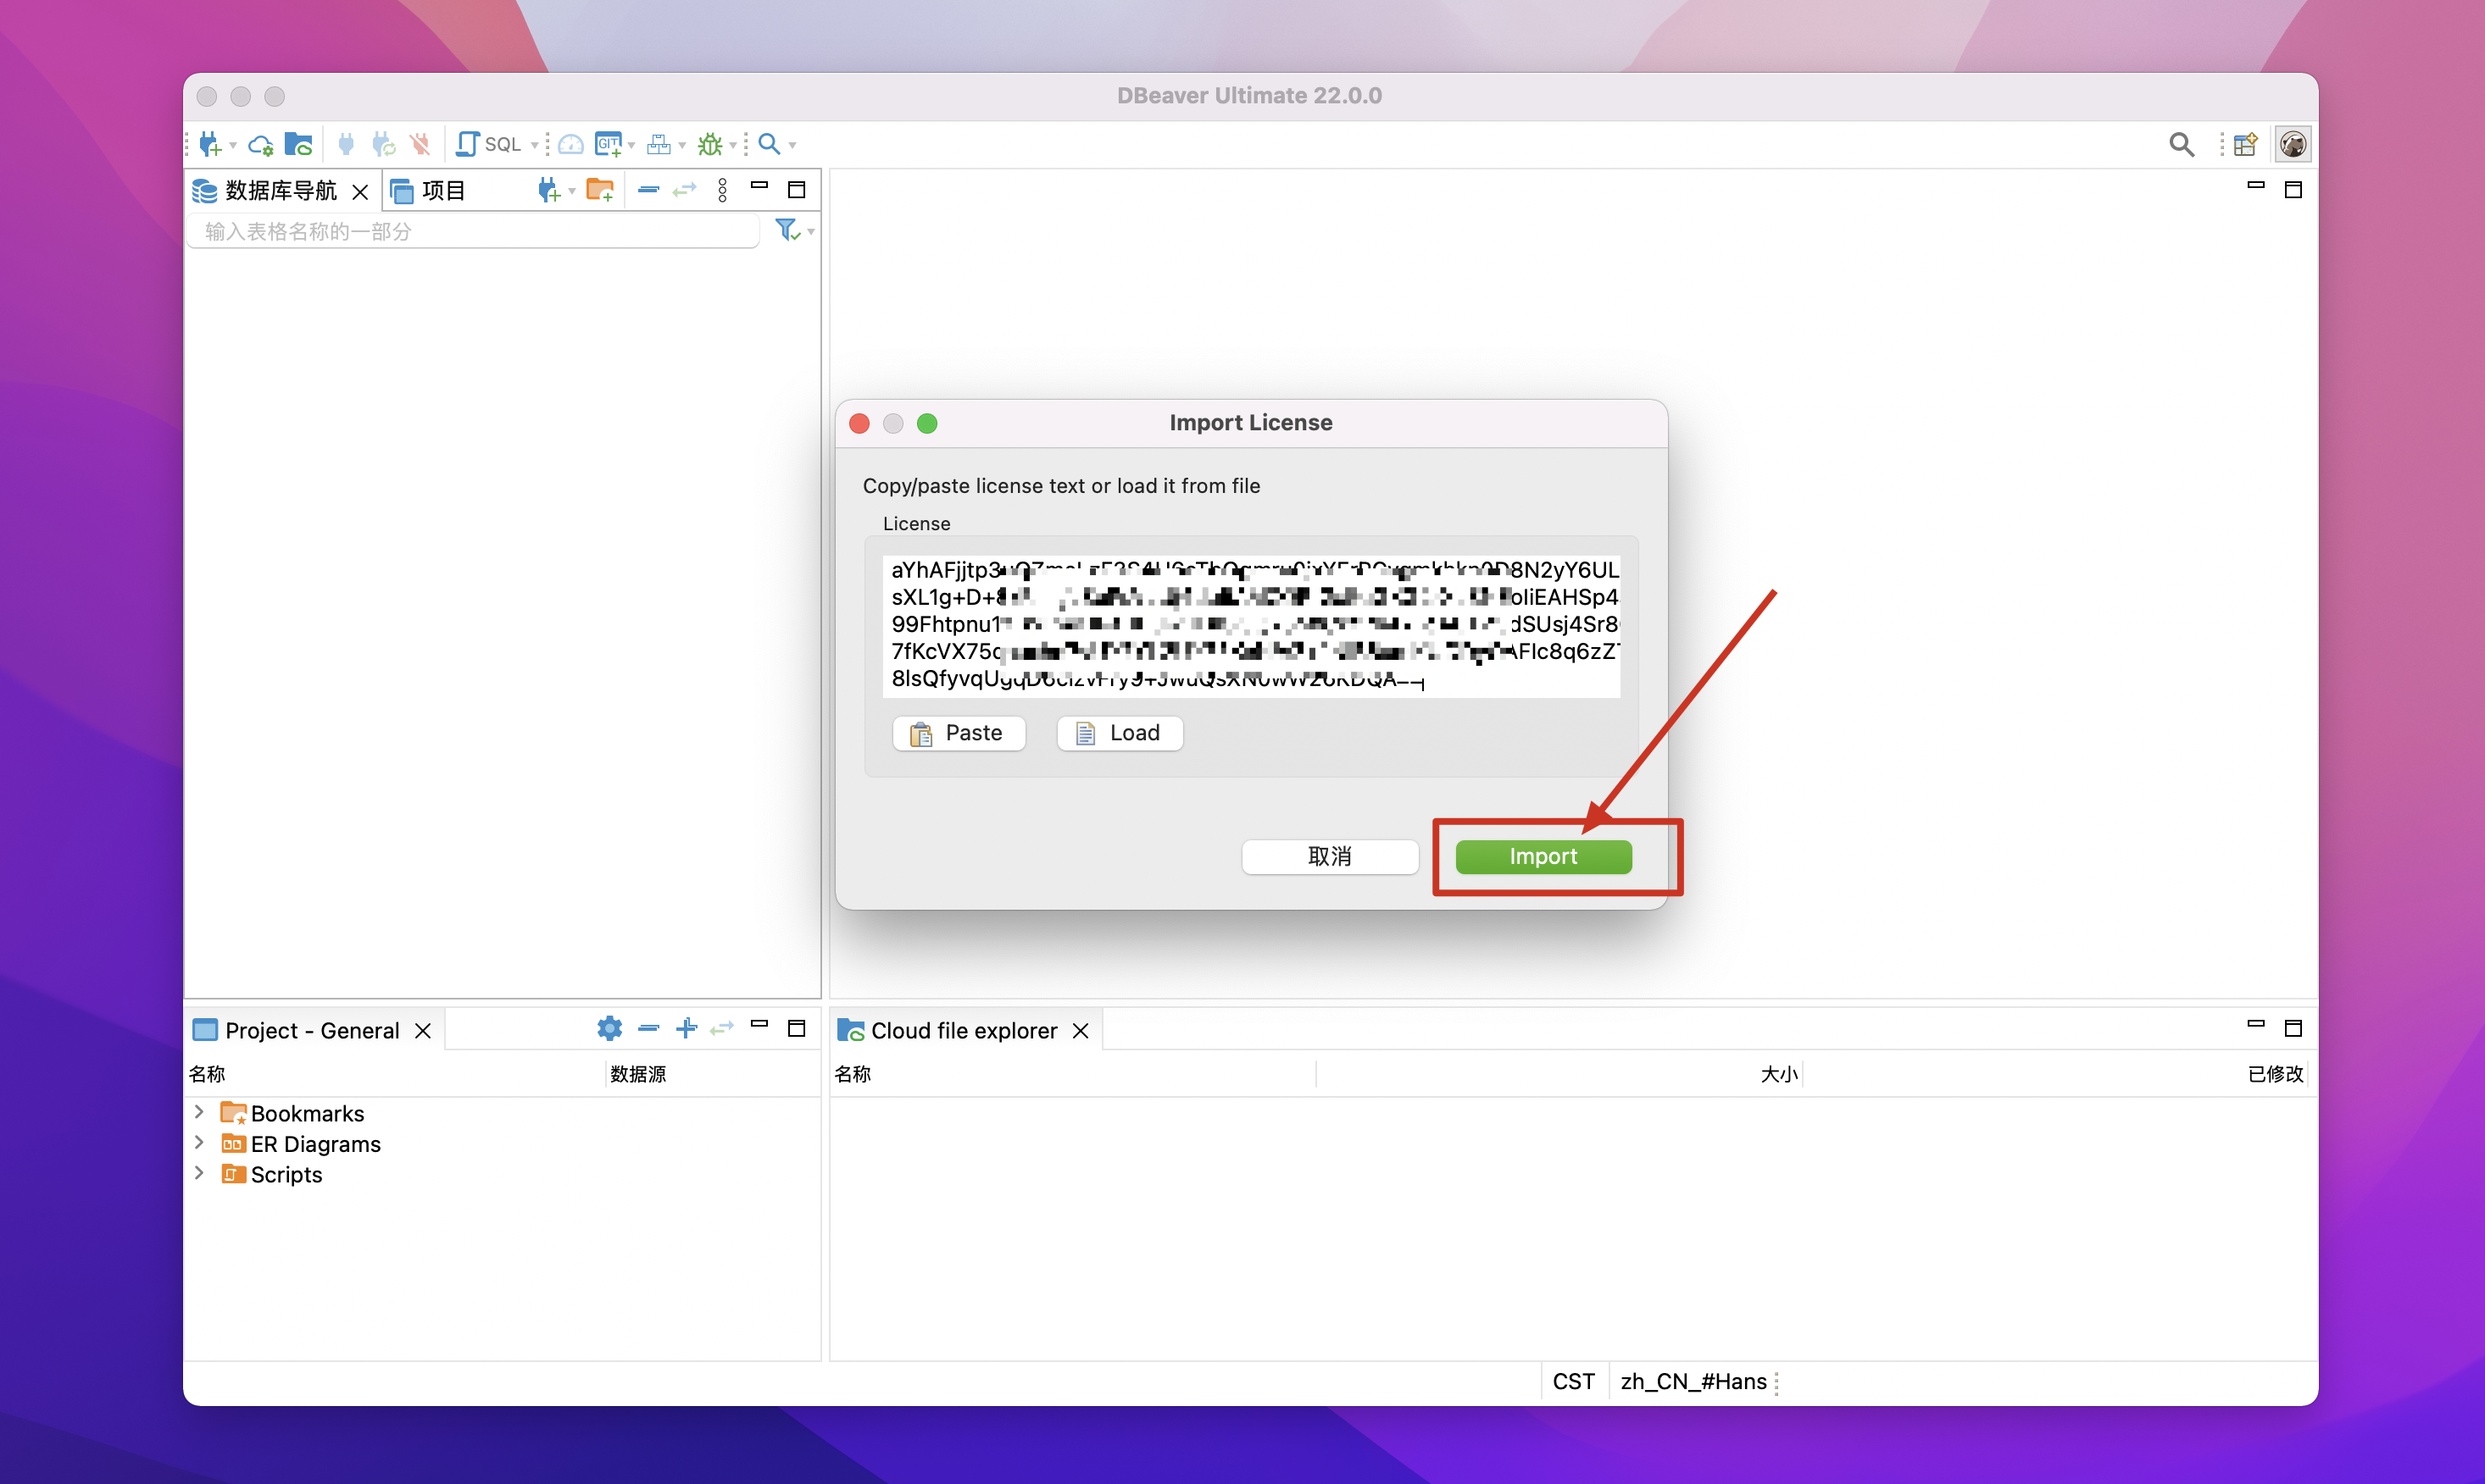This screenshot has height=1484, width=2485.
Task: Click the GIT add icon in toolbar
Action: [609, 144]
